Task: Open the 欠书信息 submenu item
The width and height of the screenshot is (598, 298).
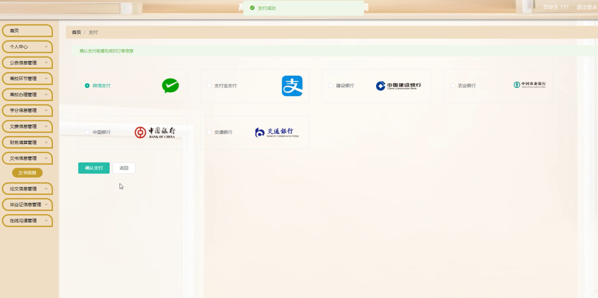Action: [27, 173]
